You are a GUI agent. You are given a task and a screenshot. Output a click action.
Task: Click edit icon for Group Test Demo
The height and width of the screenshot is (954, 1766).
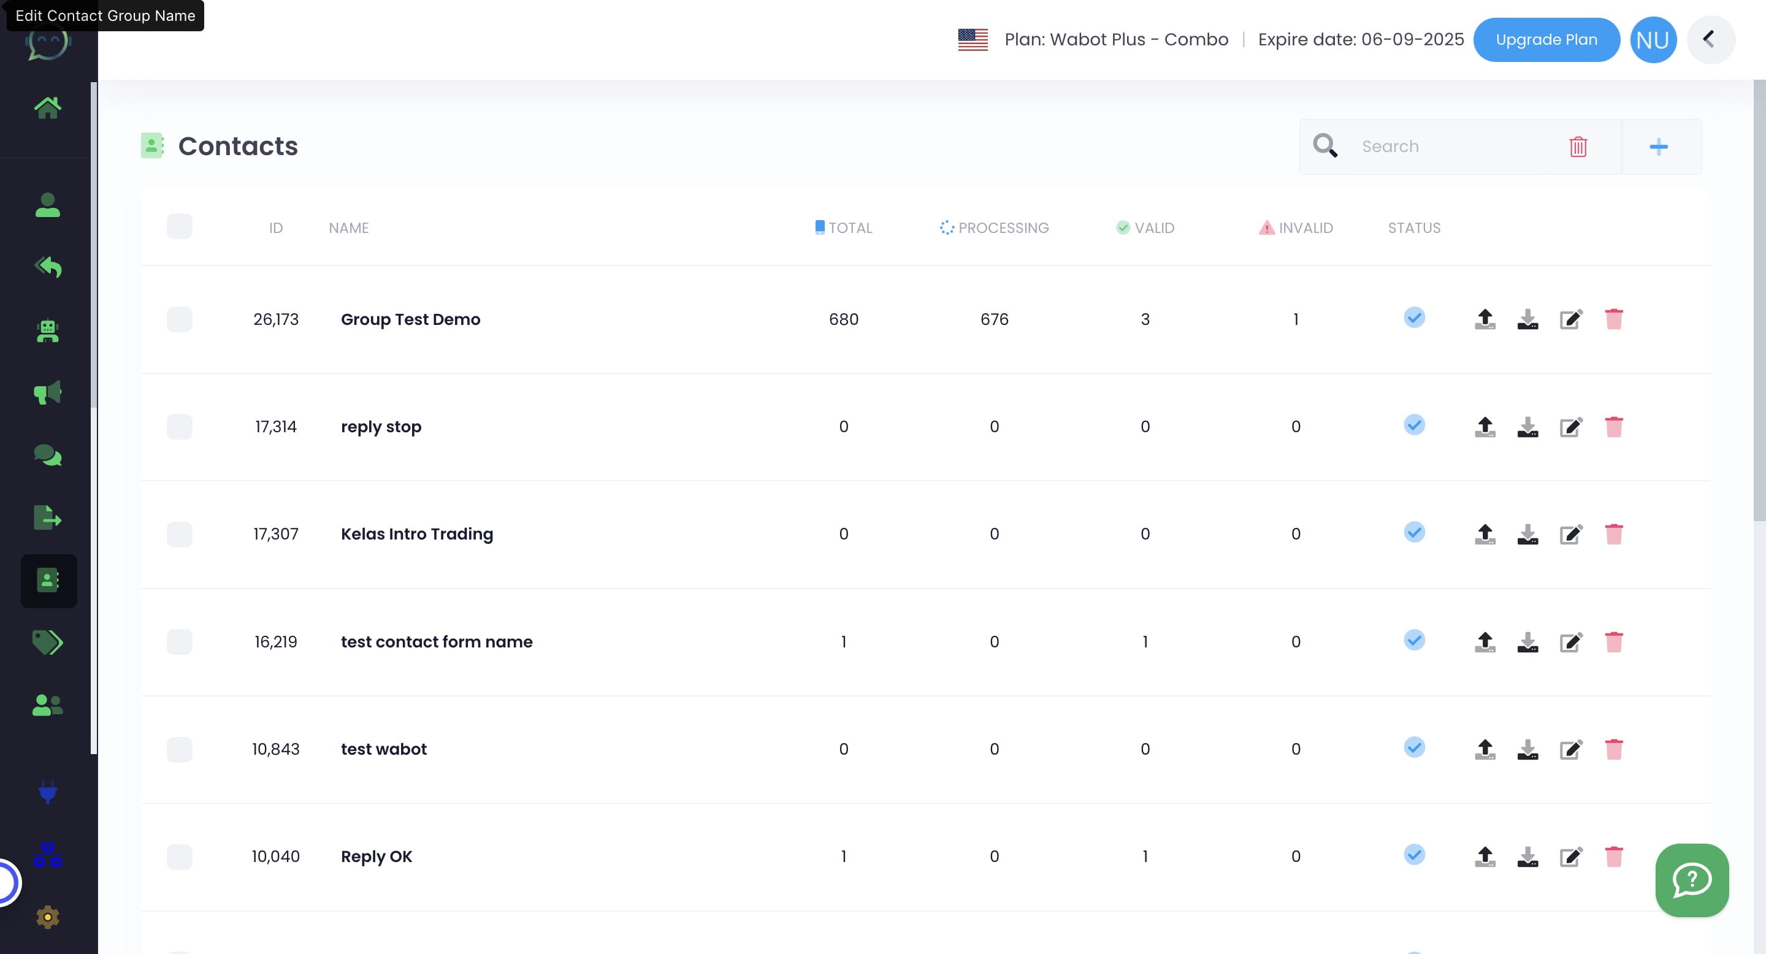pyautogui.click(x=1570, y=319)
